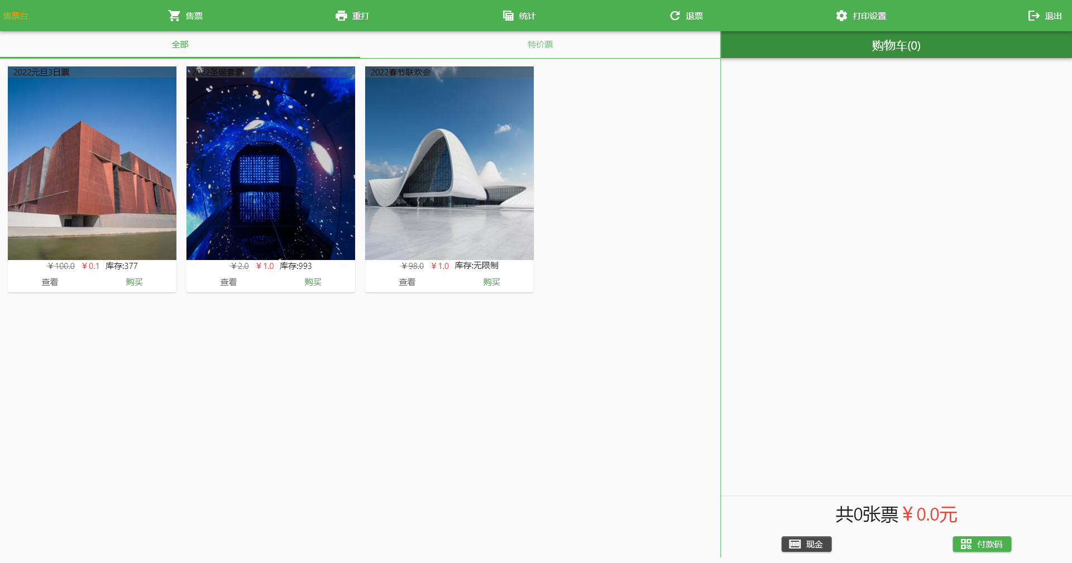
Task: Click the logout 退出 icon
Action: click(x=1034, y=16)
